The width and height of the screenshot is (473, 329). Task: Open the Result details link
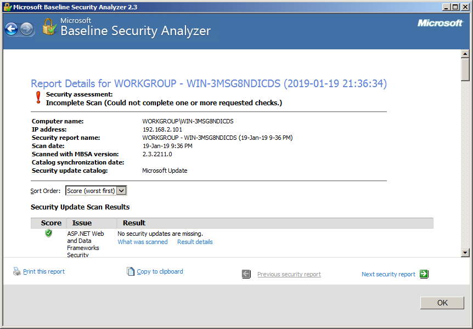point(195,242)
